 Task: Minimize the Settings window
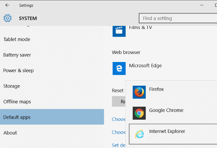(x=202, y=5)
